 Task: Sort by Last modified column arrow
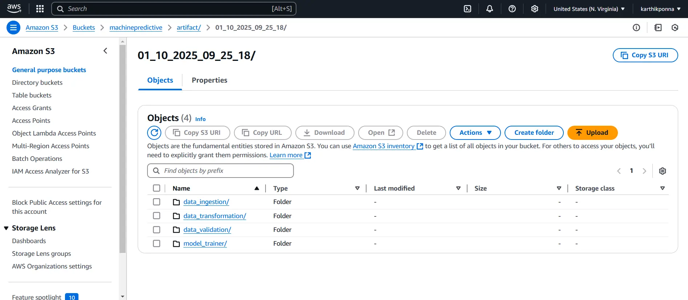point(458,188)
